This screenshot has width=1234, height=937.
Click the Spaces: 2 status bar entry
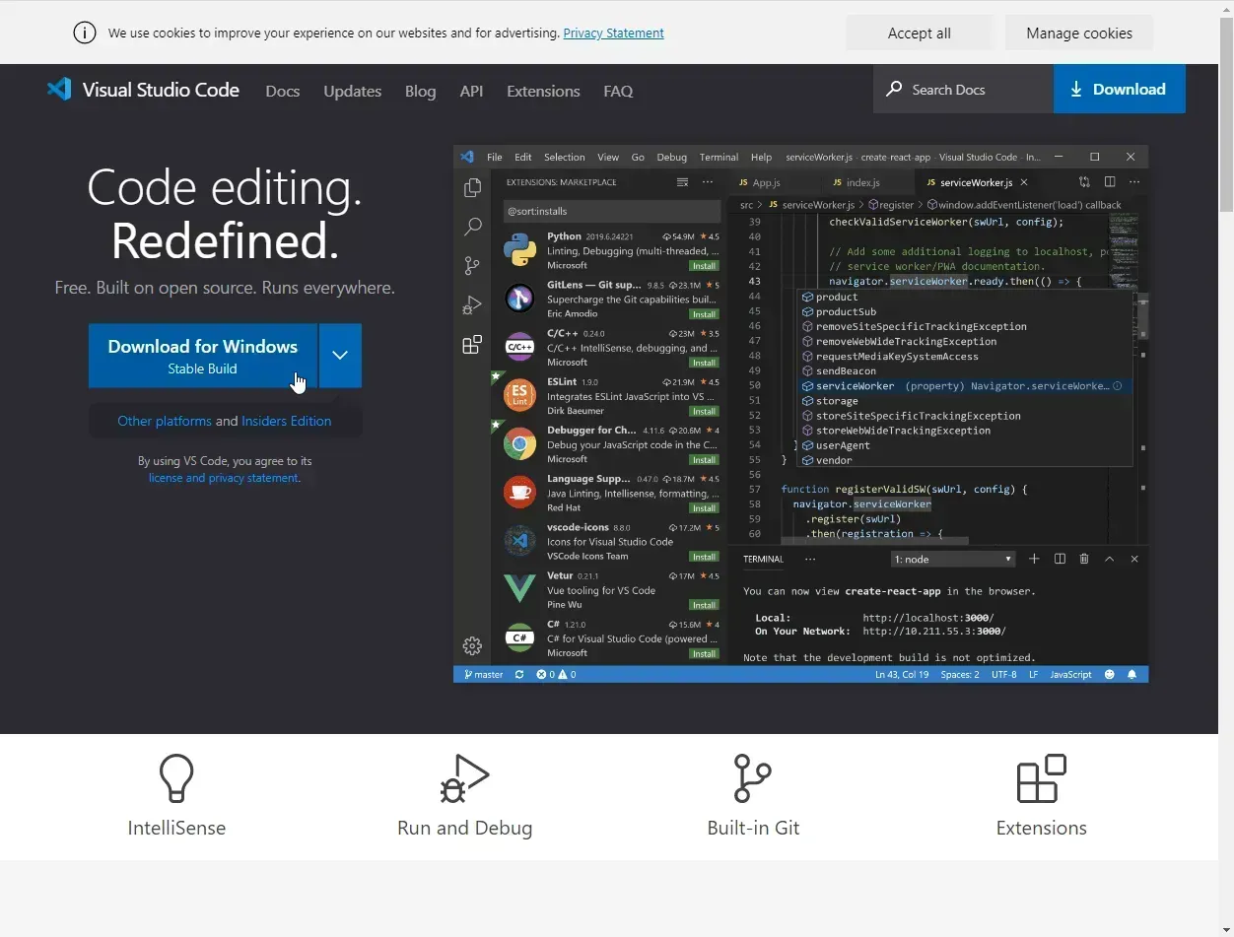[x=960, y=675]
